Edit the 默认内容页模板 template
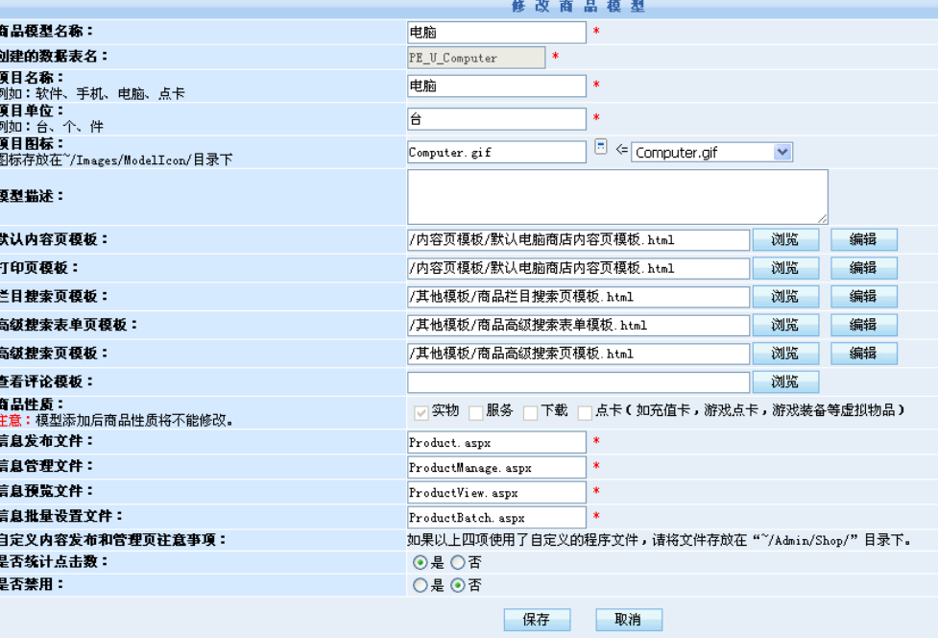The height and width of the screenshot is (638, 938). coord(864,239)
